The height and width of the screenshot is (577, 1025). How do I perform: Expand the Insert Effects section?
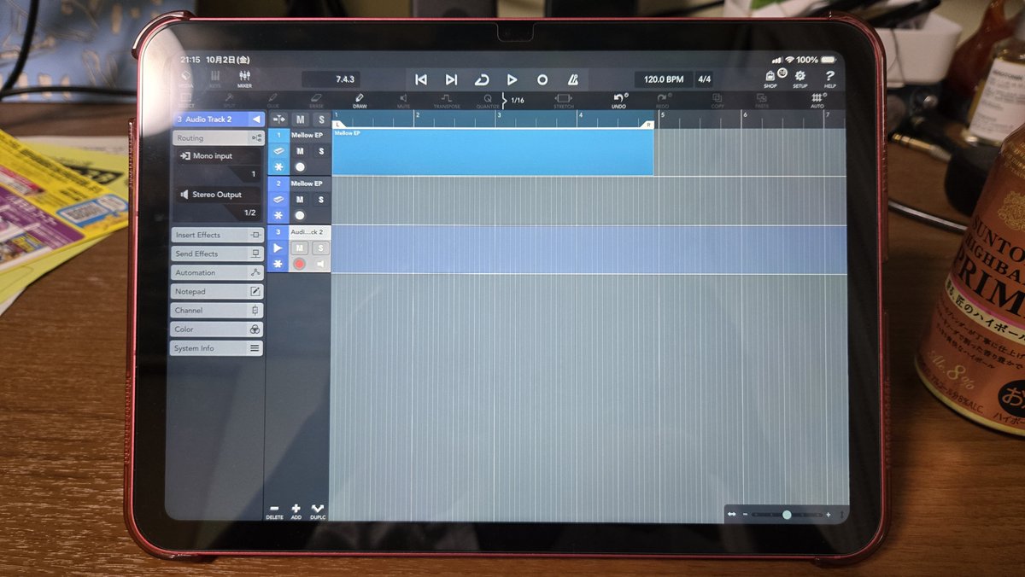217,235
